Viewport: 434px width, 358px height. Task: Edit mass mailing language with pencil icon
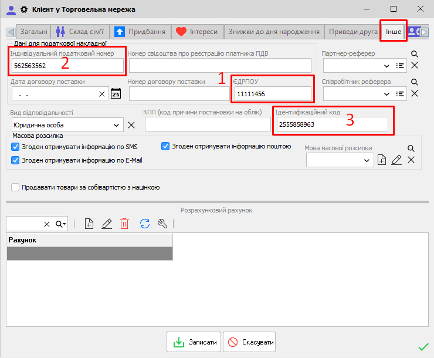pos(396,160)
